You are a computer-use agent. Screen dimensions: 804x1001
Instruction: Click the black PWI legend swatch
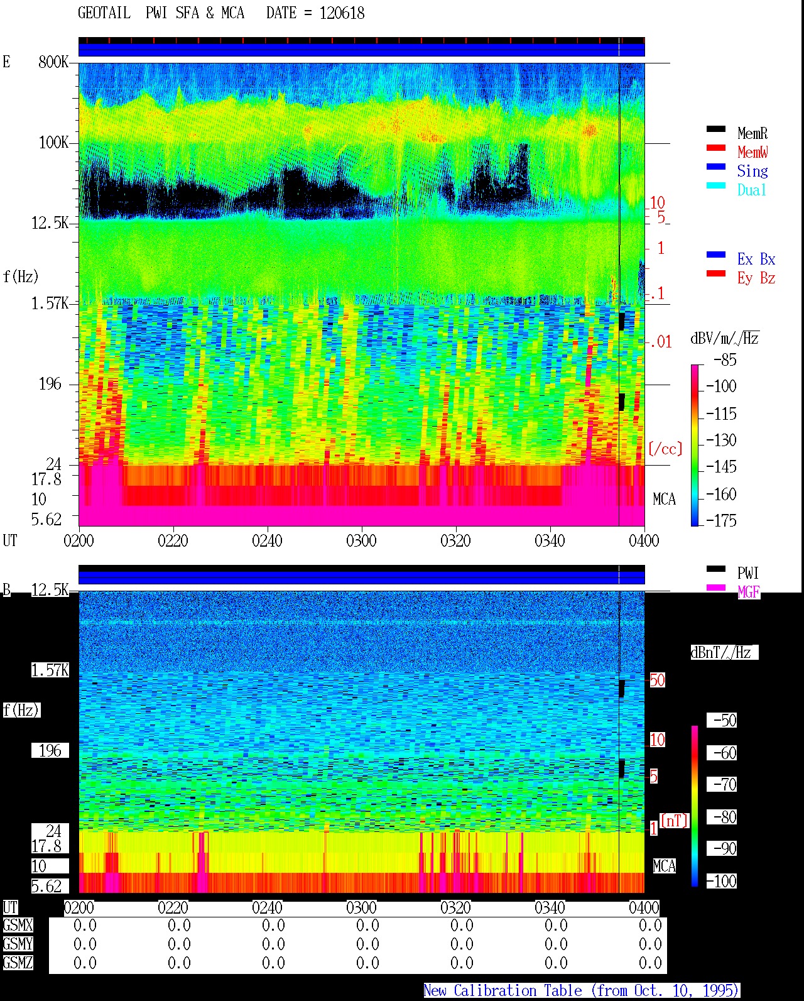(716, 569)
